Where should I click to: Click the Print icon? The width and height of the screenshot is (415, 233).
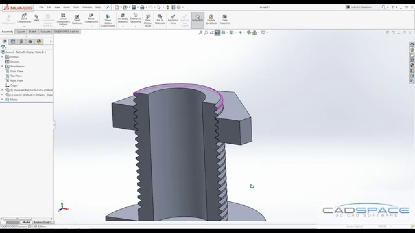pyautogui.click(x=142, y=7)
